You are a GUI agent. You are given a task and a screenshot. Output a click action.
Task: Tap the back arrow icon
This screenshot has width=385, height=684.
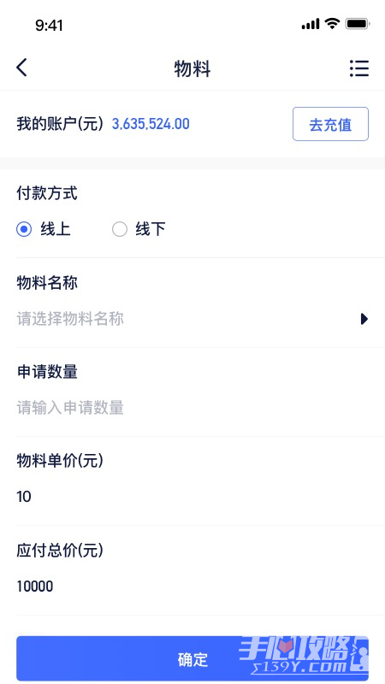22,68
